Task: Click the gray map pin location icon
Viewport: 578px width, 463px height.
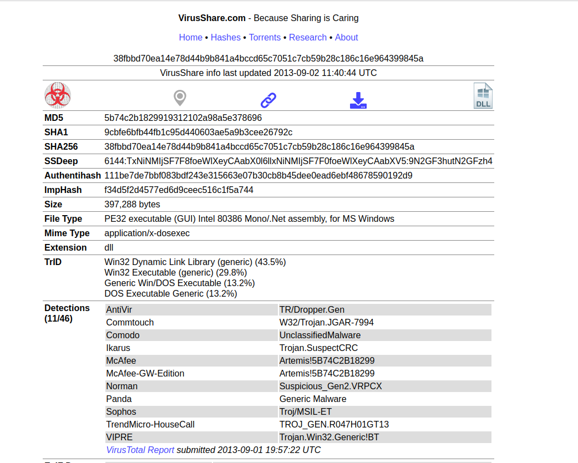Action: [180, 98]
